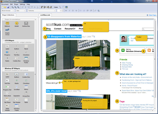158x114 pixels.
Task: Select the Bullet annotation shape
Action: [x=17, y=24]
